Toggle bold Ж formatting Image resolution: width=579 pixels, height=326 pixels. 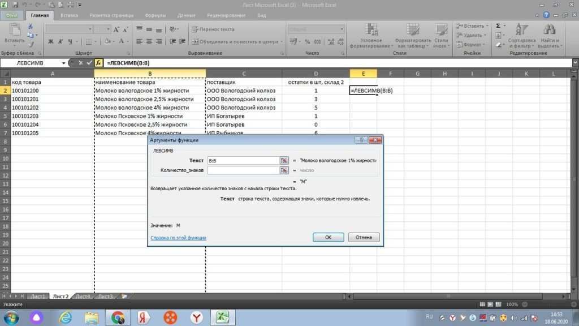click(x=51, y=41)
